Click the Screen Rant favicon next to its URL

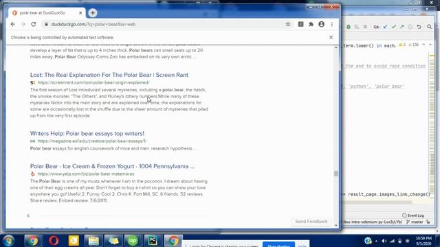point(32,82)
